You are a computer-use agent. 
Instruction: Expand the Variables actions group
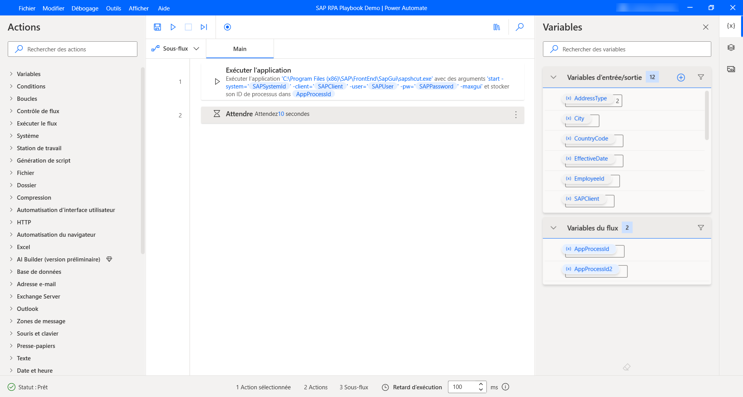point(11,74)
